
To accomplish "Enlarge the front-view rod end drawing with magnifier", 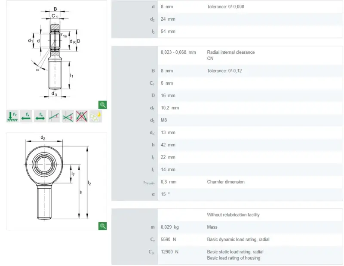I will click(102, 226).
